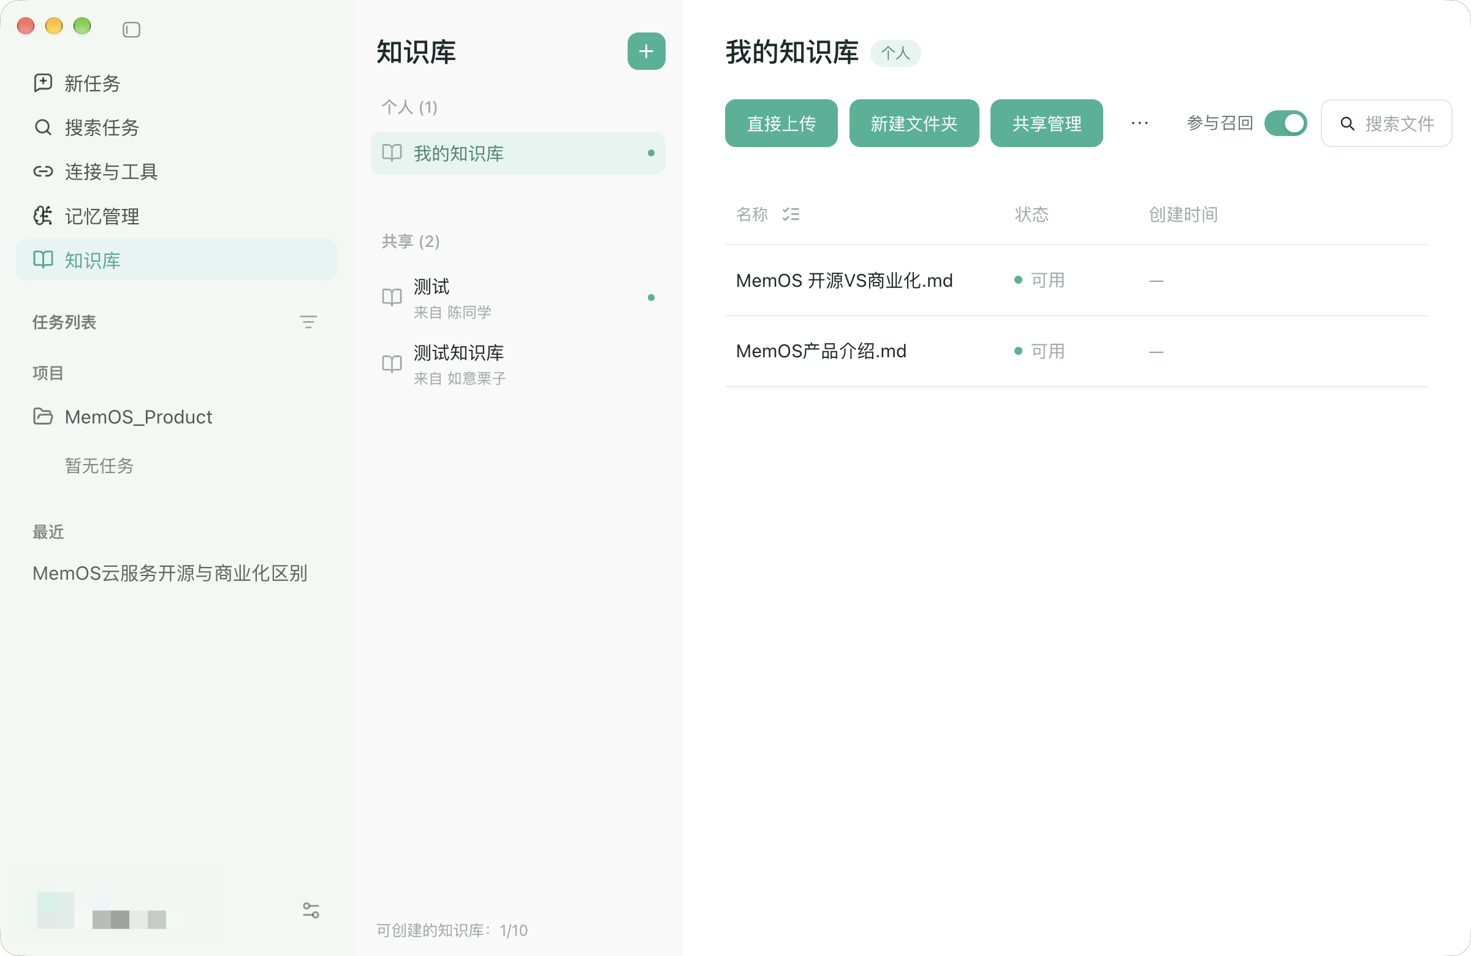The image size is (1471, 956).
Task: Click the 共享 (2) section header
Action: (411, 241)
